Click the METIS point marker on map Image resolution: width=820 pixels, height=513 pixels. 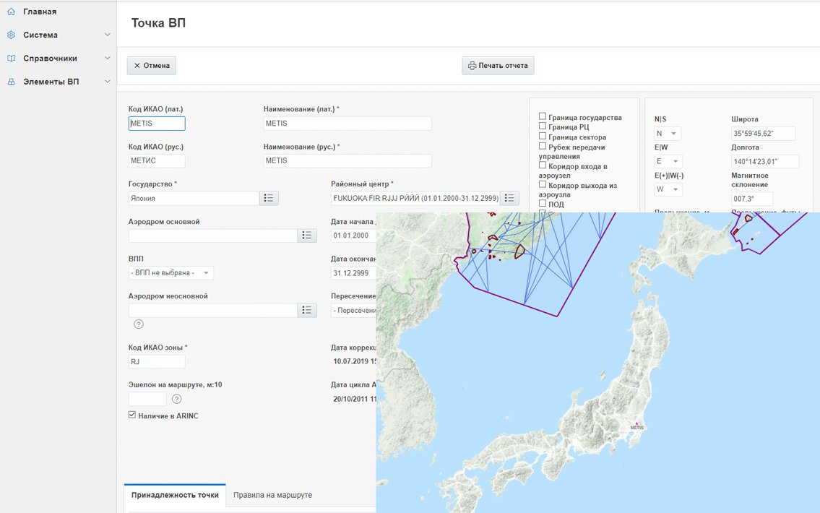(x=636, y=422)
